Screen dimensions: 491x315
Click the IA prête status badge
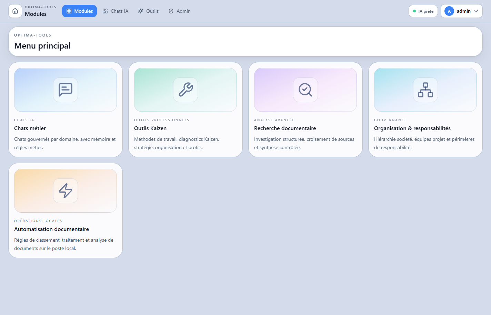(x=423, y=11)
